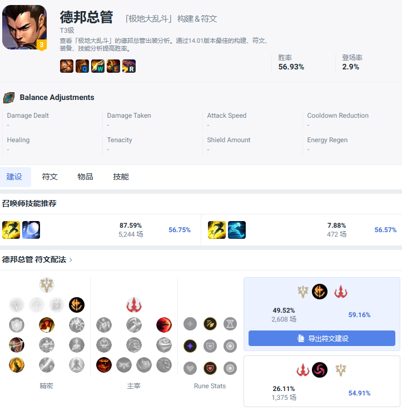
Task: Open the 物品 tab
Action: 85,177
